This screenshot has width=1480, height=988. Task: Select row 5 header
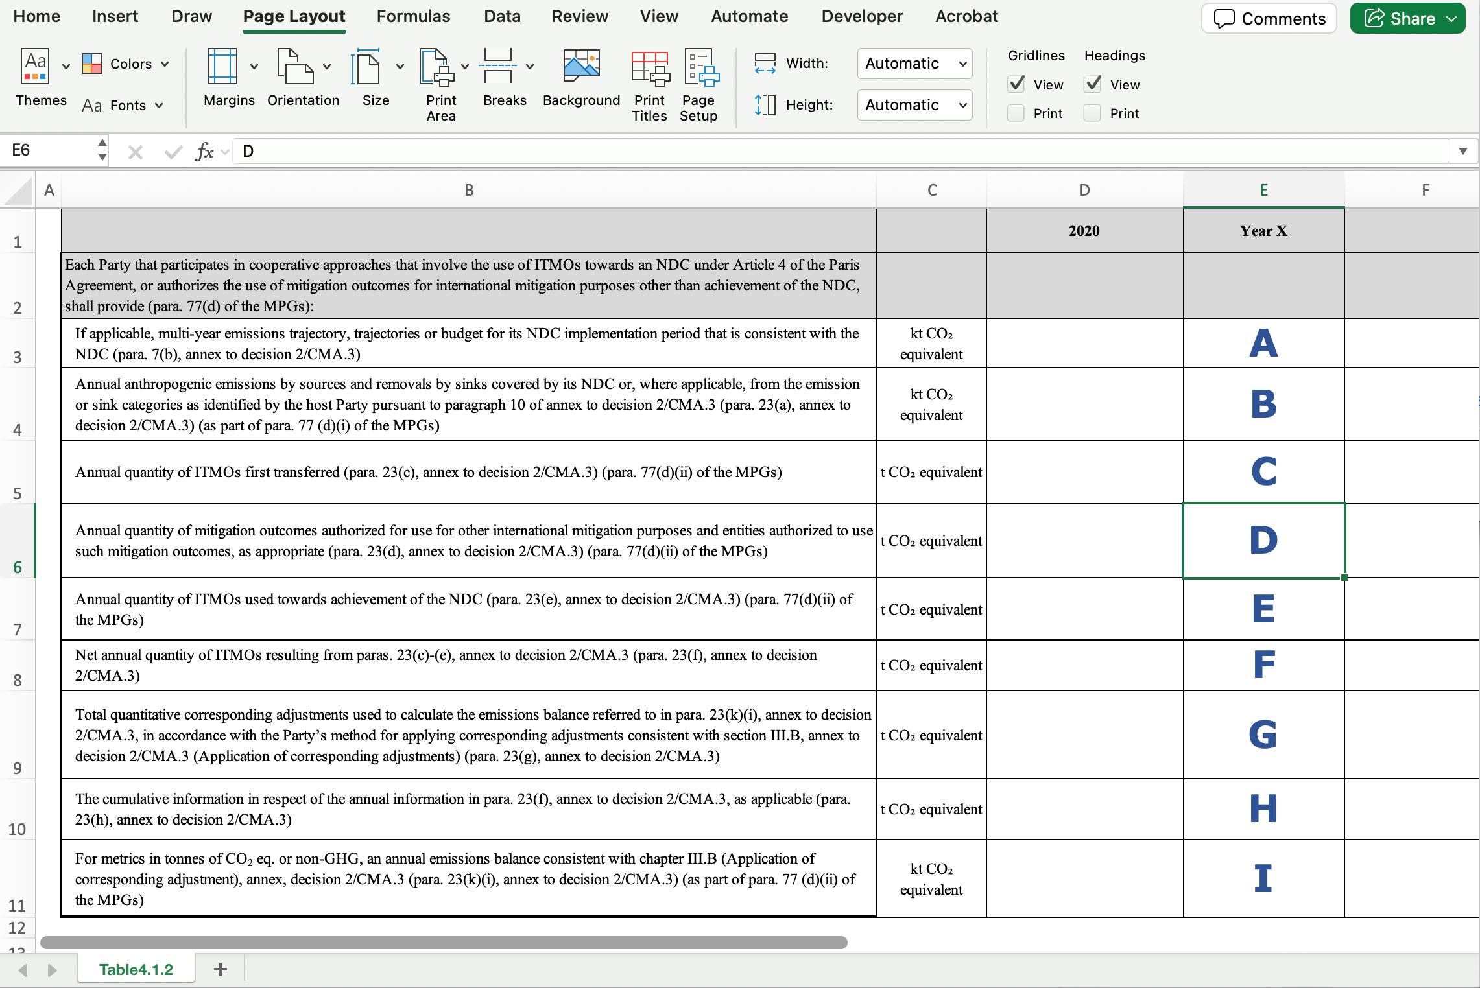[18, 473]
